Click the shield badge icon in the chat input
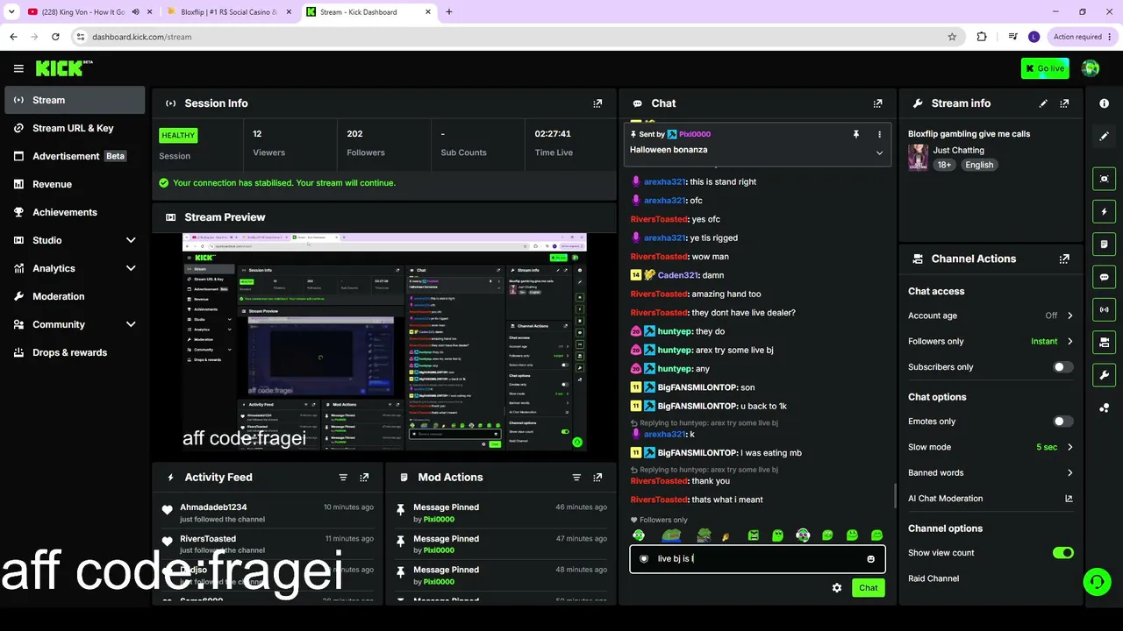Viewport: 1123px width, 631px height. pos(643,559)
